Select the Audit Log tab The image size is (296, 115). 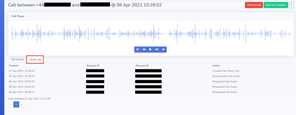tap(35, 59)
